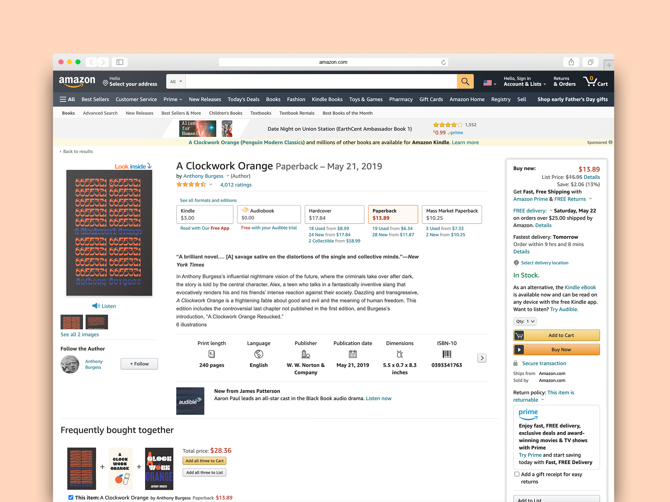Click the Print length page icon

pyautogui.click(x=211, y=354)
